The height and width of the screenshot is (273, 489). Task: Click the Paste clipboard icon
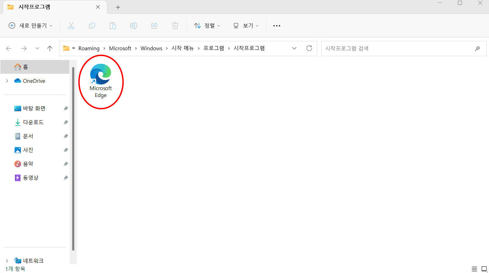tap(113, 26)
